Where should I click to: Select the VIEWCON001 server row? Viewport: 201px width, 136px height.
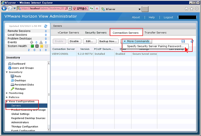123,54
